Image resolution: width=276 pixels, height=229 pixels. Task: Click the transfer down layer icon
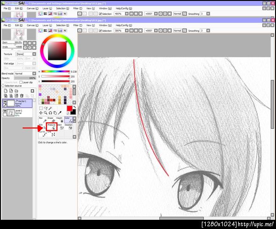point(6,96)
